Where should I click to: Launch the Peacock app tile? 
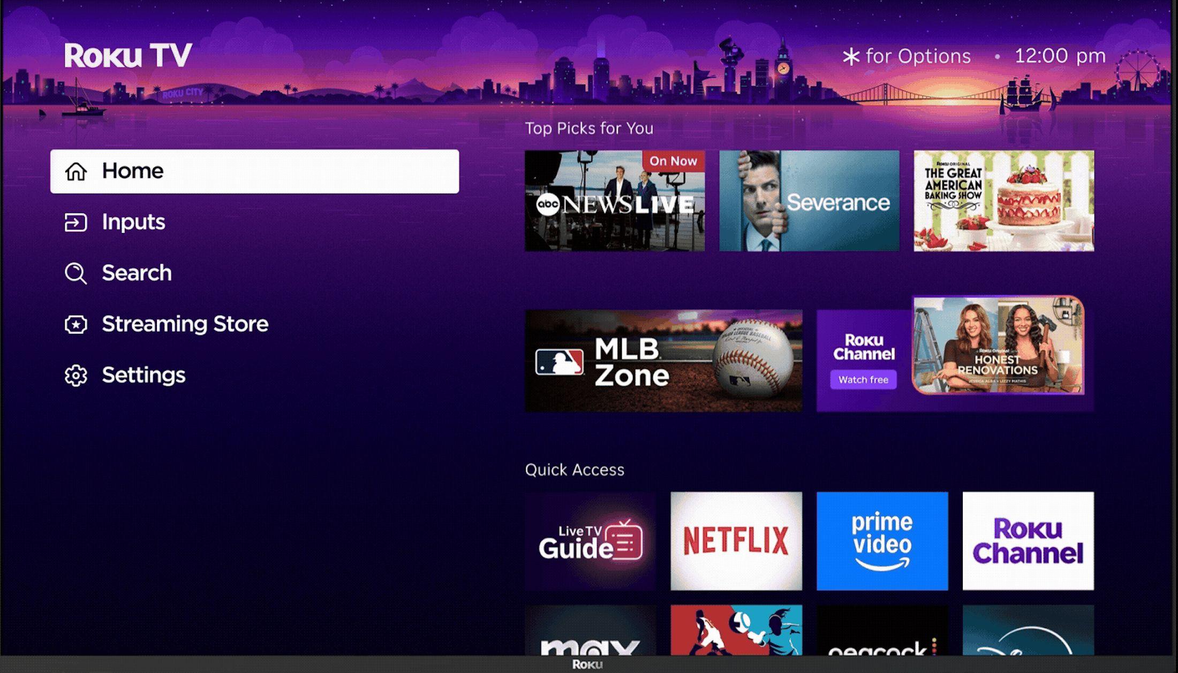tap(882, 630)
